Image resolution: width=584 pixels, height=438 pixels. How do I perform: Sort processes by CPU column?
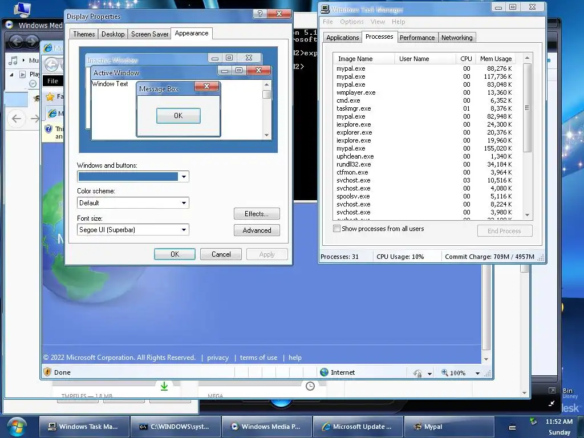(465, 59)
